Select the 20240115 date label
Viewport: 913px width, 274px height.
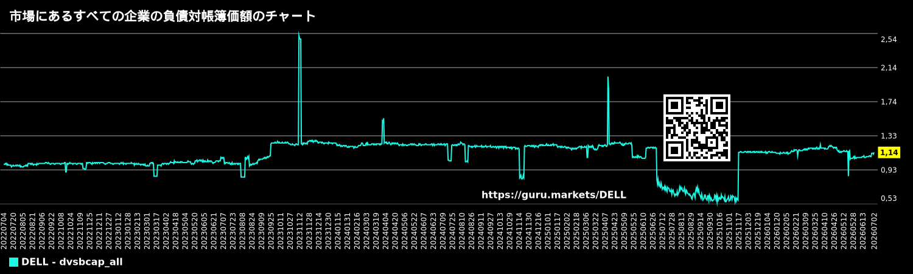pyautogui.click(x=338, y=231)
